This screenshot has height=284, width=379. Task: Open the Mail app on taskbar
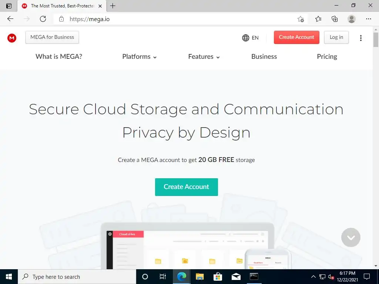pos(236,277)
